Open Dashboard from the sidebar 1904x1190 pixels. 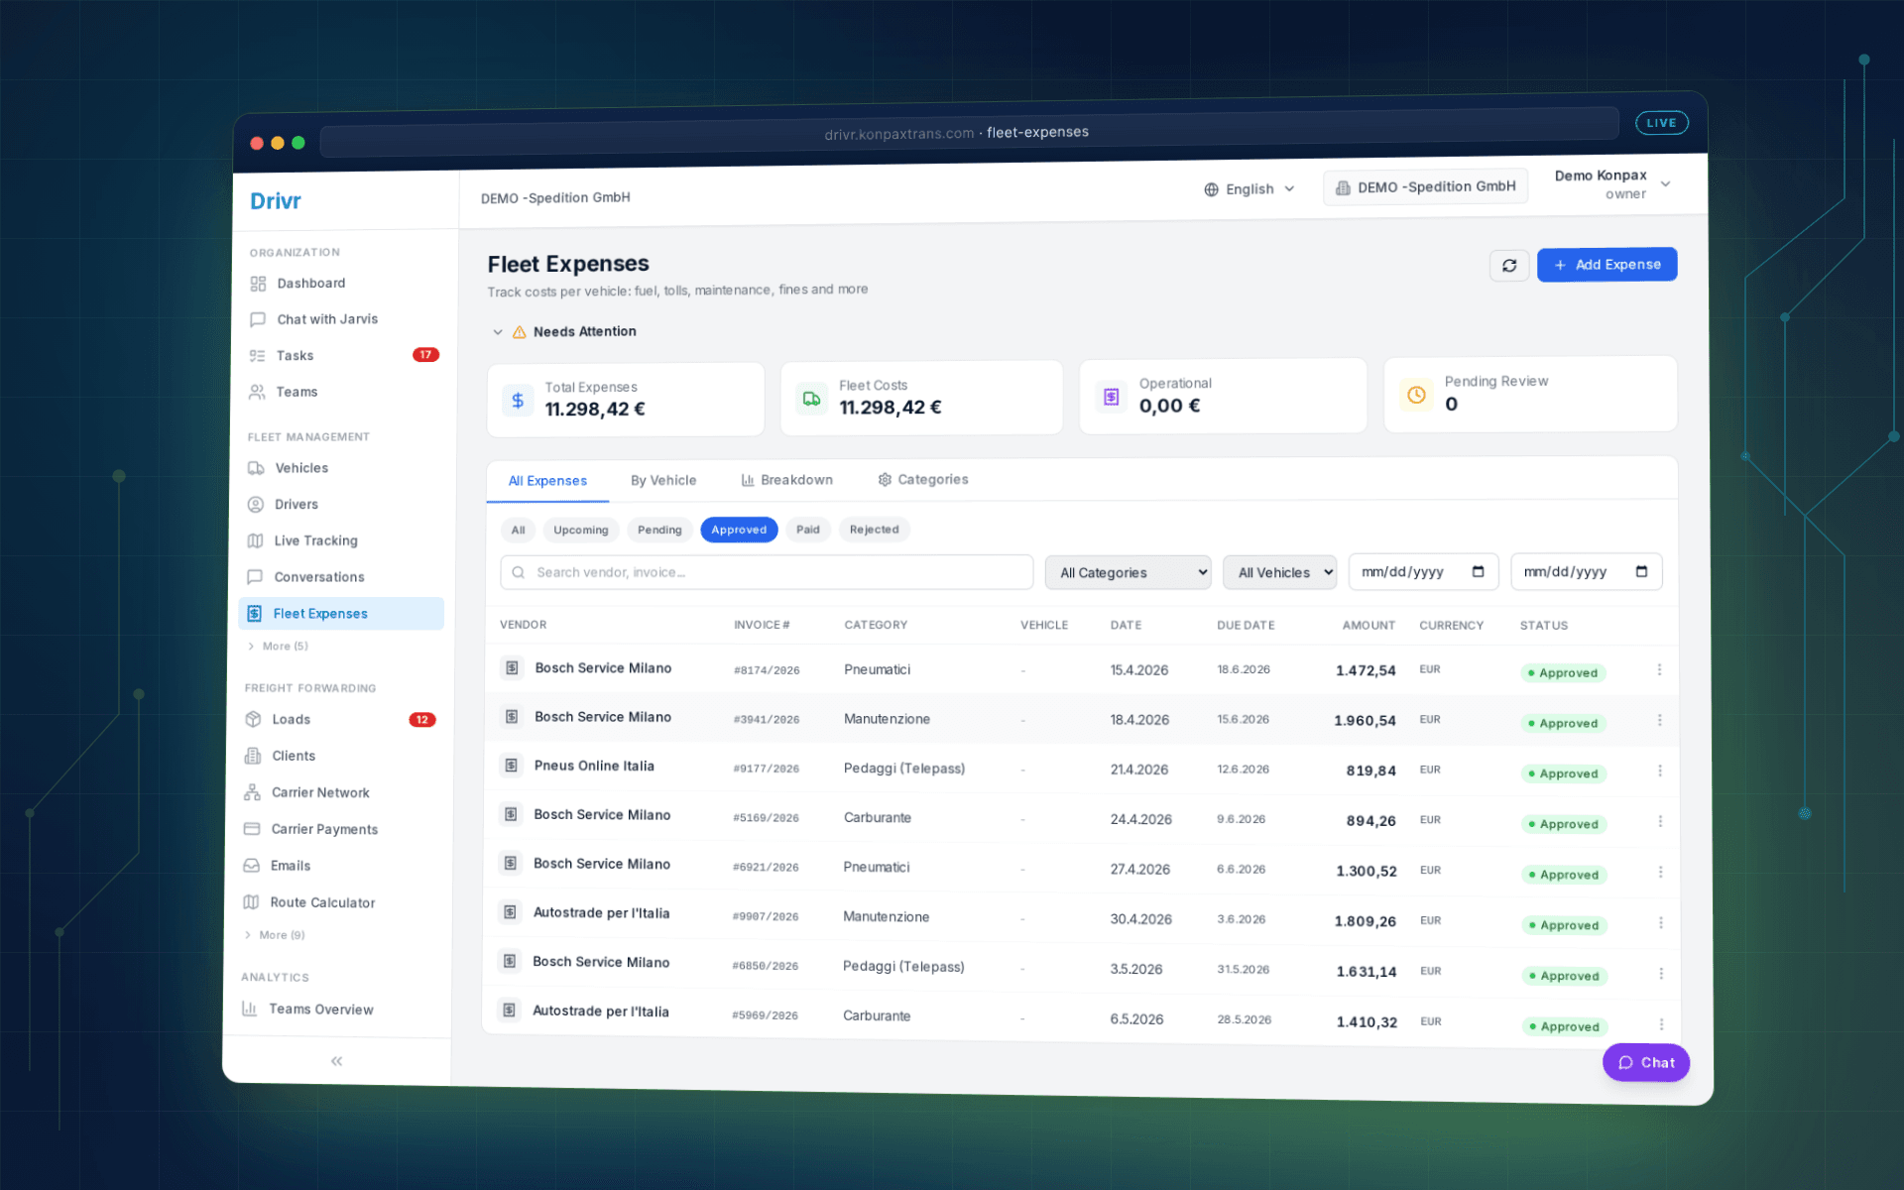[311, 284]
